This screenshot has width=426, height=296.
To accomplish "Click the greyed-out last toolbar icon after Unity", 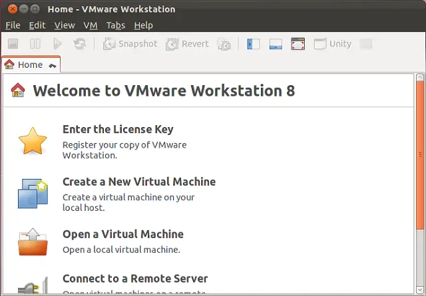I will point(366,44).
